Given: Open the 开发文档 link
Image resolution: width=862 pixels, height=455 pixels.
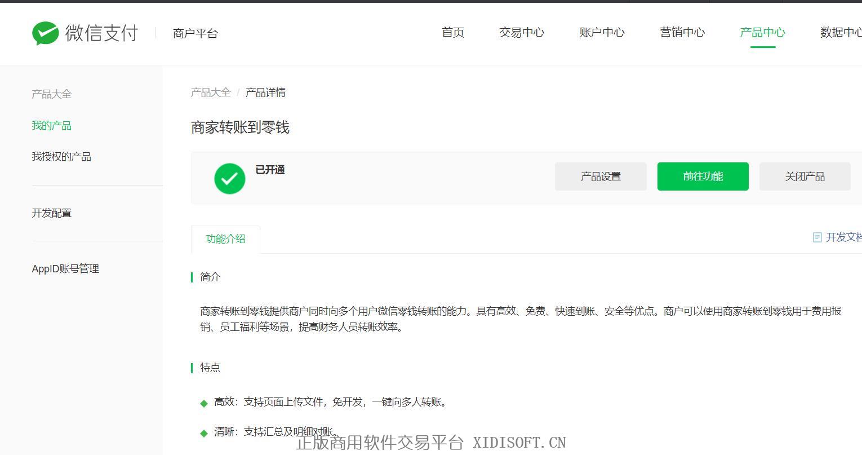Looking at the screenshot, I should [x=843, y=237].
